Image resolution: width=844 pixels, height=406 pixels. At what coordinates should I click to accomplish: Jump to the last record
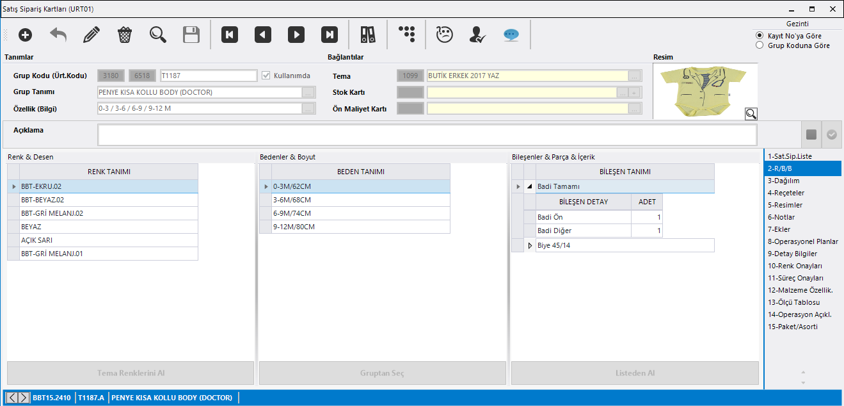coord(329,35)
